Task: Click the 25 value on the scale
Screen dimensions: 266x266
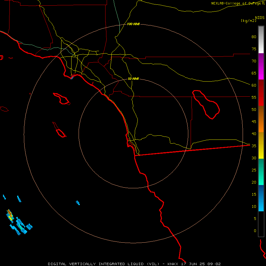Action: [x=254, y=170]
